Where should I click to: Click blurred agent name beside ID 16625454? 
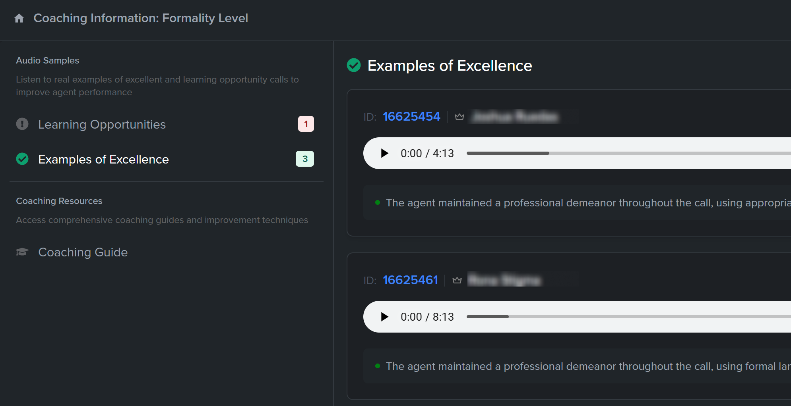click(x=515, y=117)
